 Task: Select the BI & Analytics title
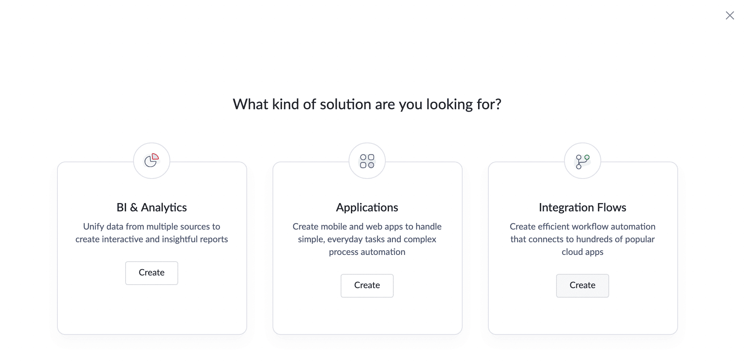point(152,207)
